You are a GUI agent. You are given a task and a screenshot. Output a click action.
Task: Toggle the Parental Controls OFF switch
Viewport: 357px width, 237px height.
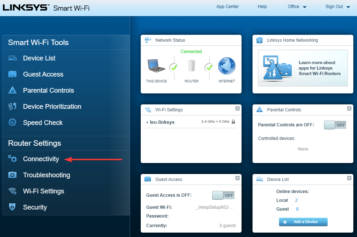click(335, 125)
